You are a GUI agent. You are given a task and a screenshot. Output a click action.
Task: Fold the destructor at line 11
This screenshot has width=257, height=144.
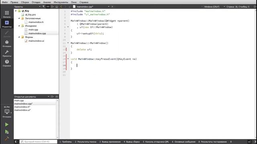pyautogui.click(x=68, y=43)
